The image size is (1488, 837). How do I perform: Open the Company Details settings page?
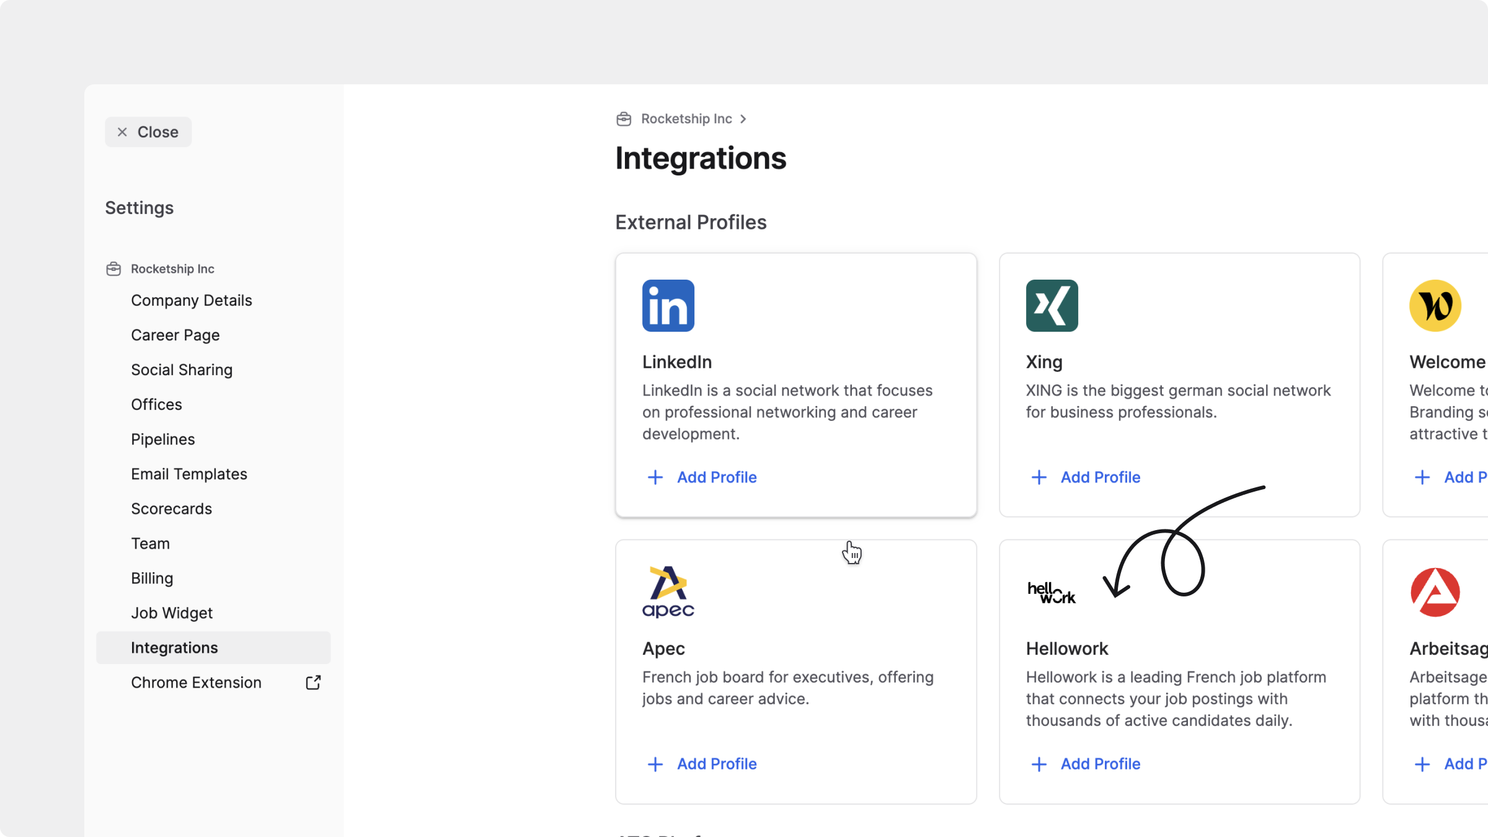point(191,301)
